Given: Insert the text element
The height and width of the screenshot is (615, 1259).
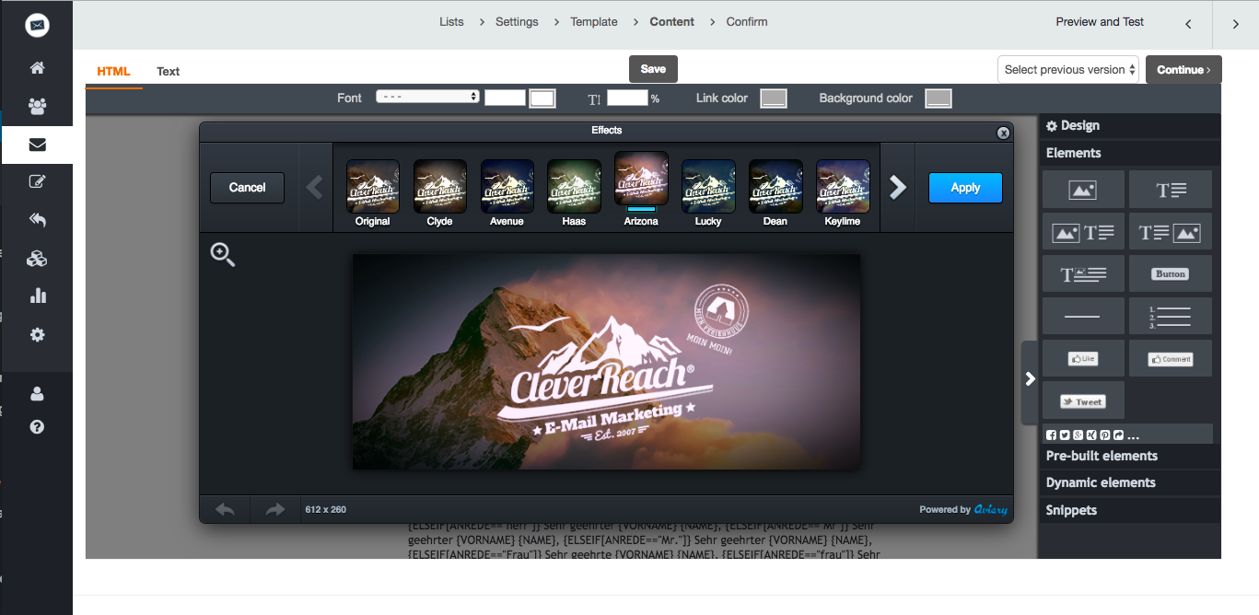Looking at the screenshot, I should pos(1171,190).
